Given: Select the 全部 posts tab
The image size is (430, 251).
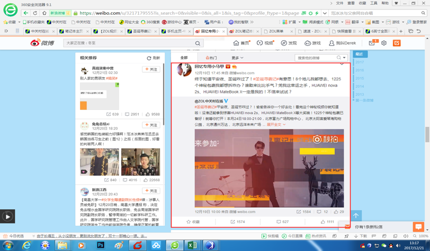Looking at the screenshot, I should pos(184,58).
